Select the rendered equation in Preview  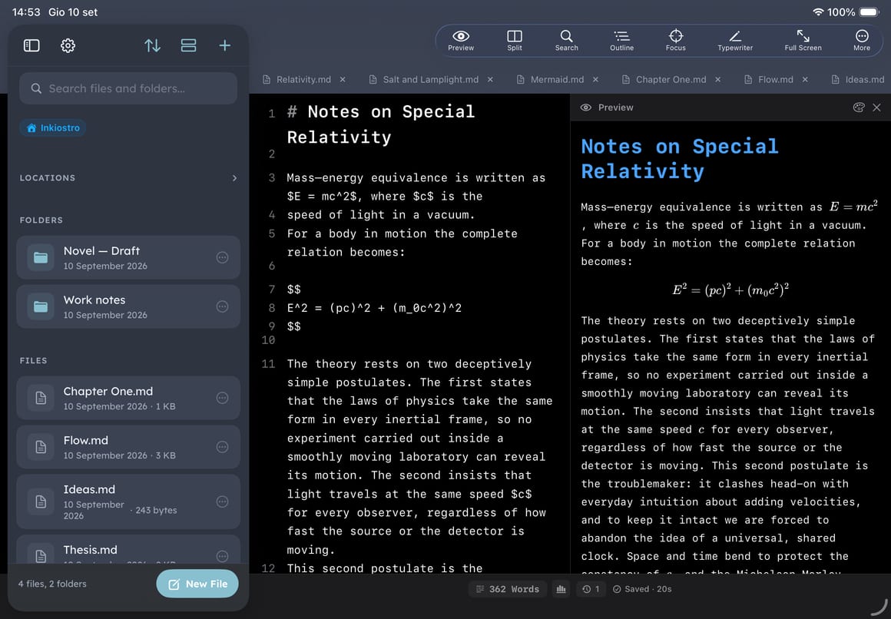[x=730, y=290]
